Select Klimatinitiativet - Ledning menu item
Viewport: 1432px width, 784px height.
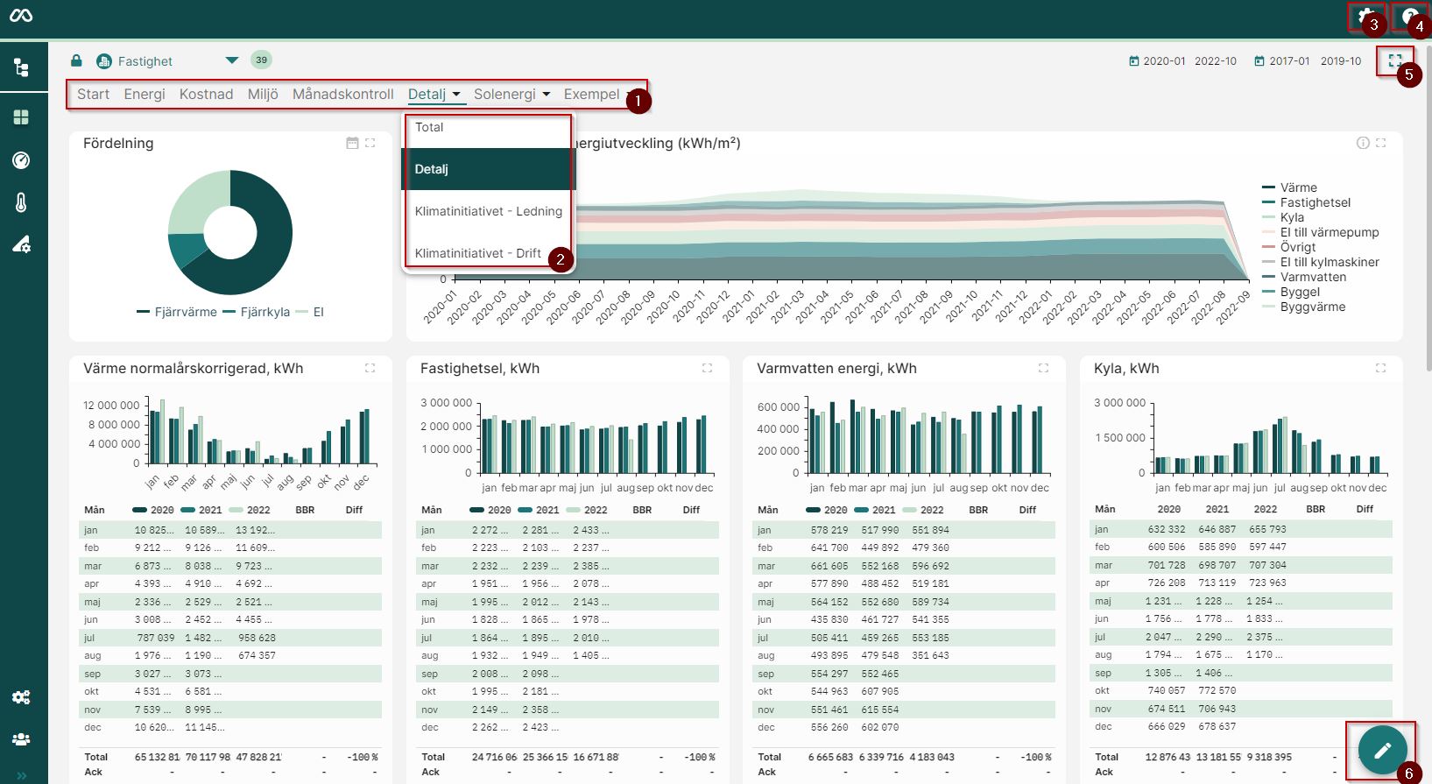tap(487, 211)
